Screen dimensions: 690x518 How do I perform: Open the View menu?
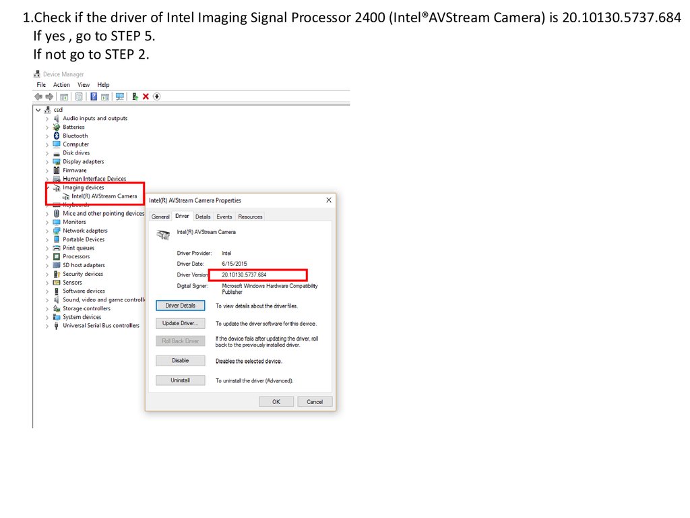pos(84,84)
